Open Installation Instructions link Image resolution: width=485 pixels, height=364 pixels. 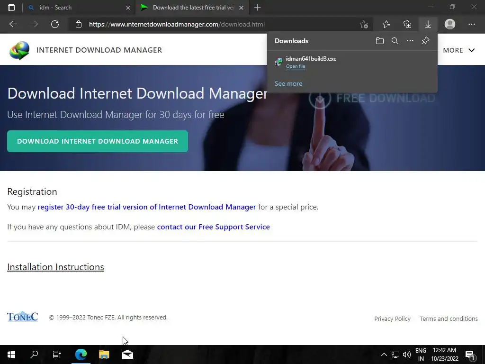click(x=55, y=267)
